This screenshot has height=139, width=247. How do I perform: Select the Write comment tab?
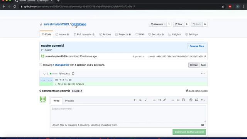click(x=56, y=101)
